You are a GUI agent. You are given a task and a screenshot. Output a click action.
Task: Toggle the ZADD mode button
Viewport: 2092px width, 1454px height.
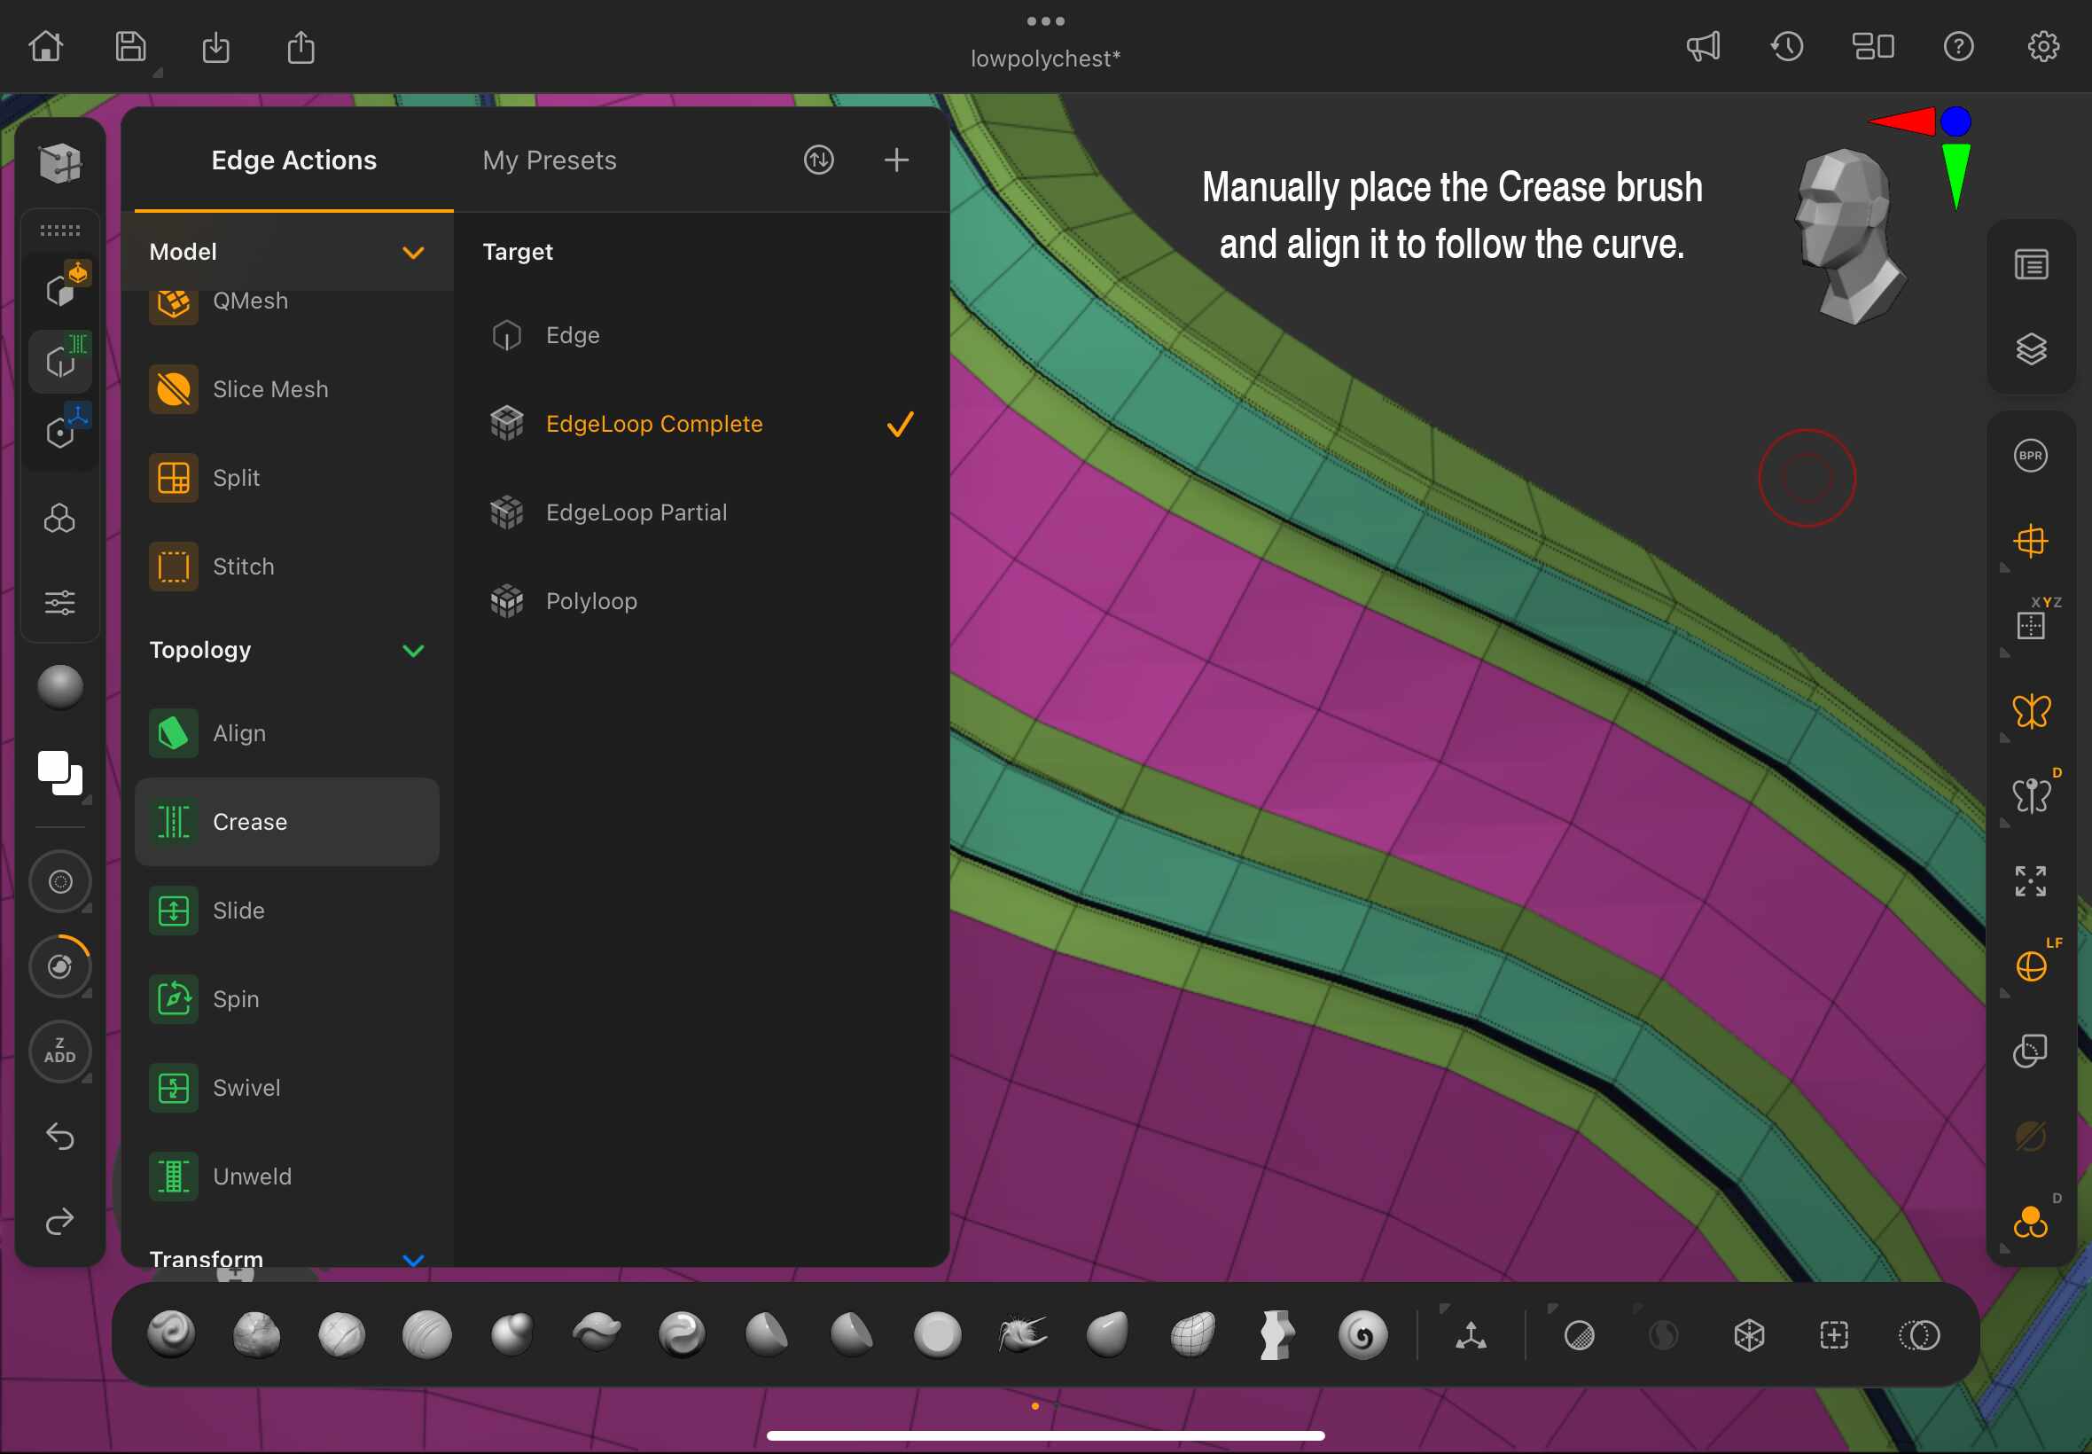(60, 1051)
